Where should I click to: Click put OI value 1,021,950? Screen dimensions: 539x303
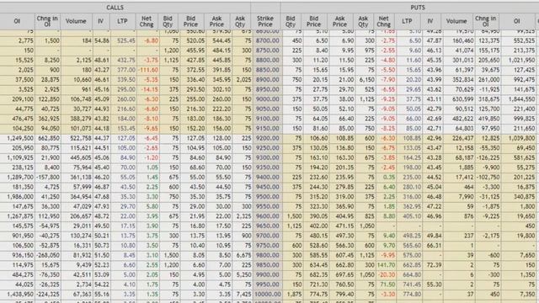521,60
